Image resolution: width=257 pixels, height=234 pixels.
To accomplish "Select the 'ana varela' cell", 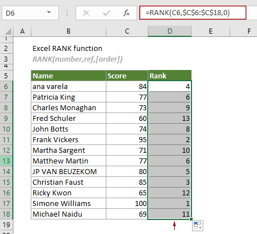I will pos(68,86).
